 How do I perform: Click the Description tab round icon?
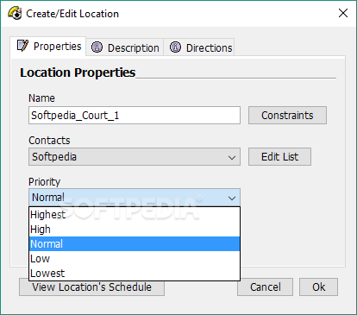coord(97,47)
